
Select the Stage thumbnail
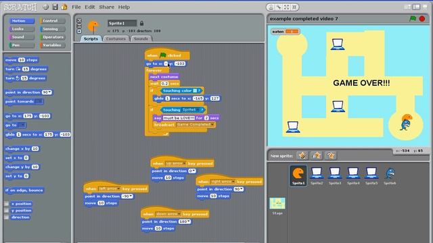[x=277, y=206]
